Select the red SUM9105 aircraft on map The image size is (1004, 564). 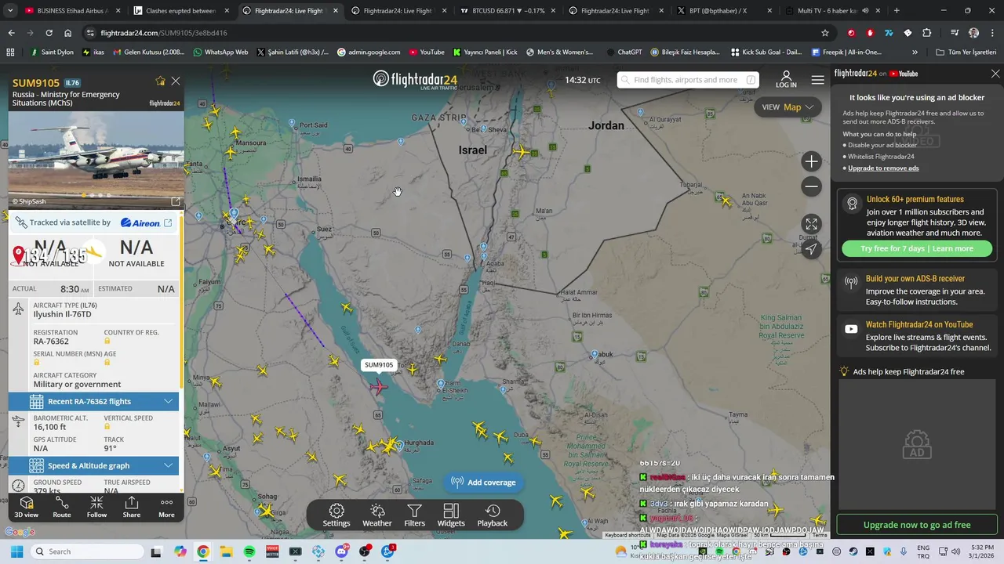[x=379, y=387]
